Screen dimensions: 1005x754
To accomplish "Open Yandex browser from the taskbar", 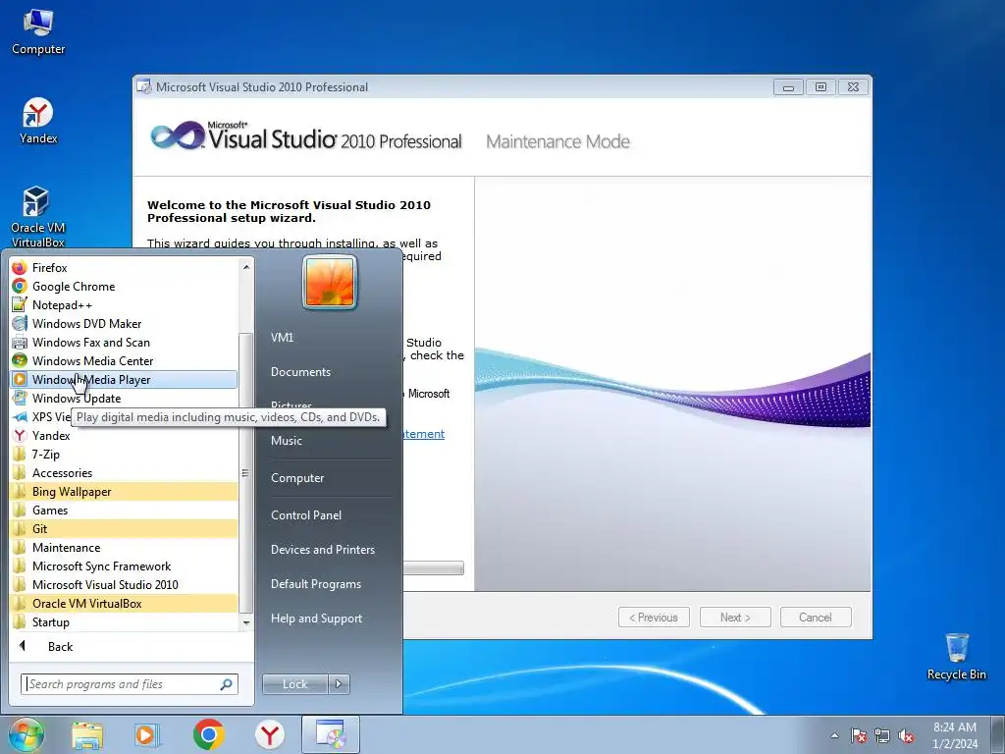I will (270, 734).
